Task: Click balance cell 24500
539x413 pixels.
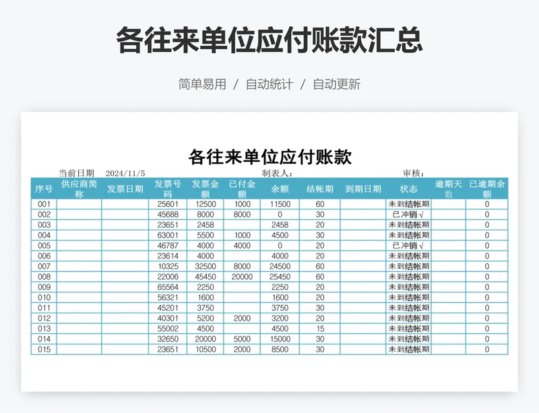Action: click(x=280, y=267)
